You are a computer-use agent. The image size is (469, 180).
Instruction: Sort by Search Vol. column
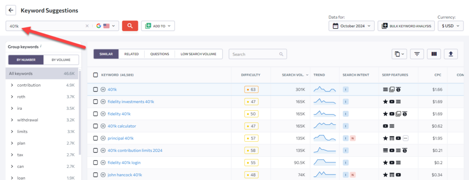(295, 75)
